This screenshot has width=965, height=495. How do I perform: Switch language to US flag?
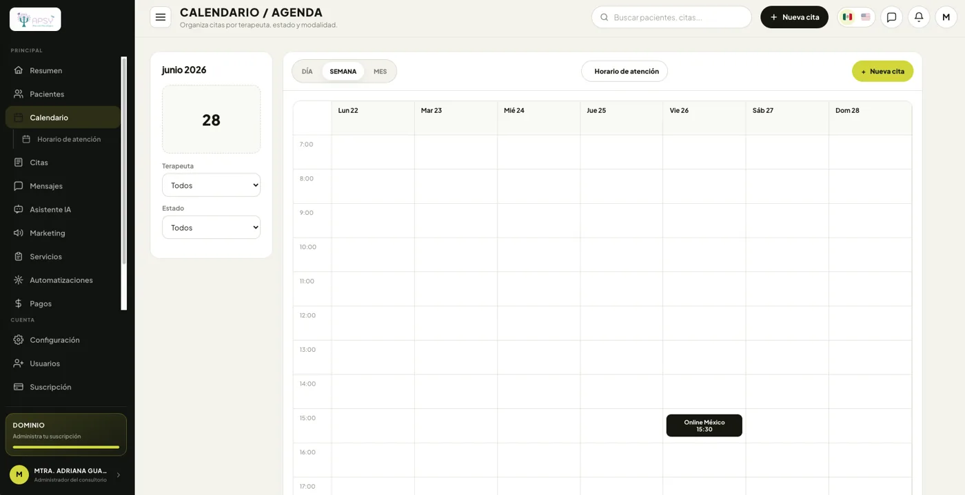click(866, 17)
